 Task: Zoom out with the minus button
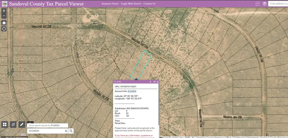[x=4, y=16]
